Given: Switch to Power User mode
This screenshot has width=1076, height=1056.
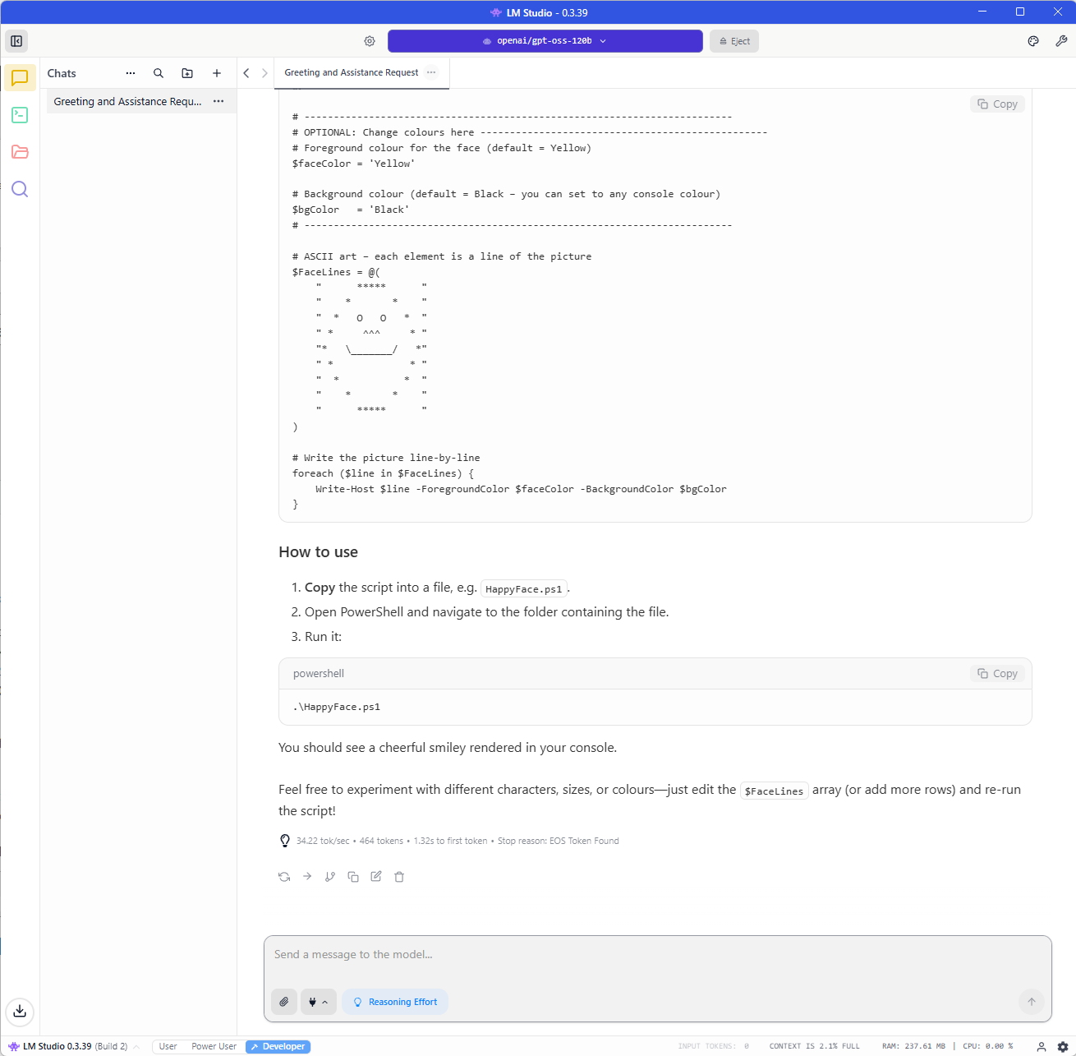Looking at the screenshot, I should tap(214, 1046).
